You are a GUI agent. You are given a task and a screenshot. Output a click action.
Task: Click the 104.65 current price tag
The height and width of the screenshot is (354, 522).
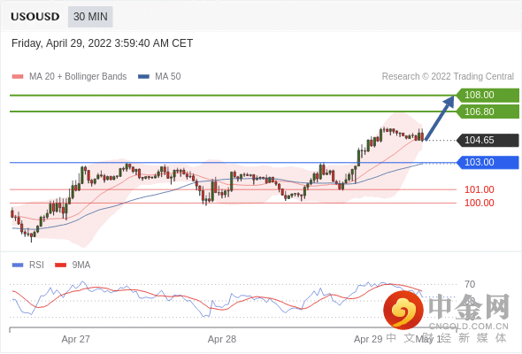tap(487, 140)
